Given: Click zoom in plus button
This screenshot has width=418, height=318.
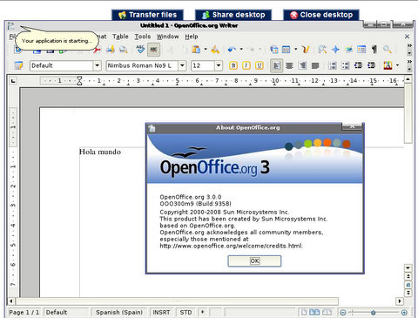Looking at the screenshot, I should point(404,313).
